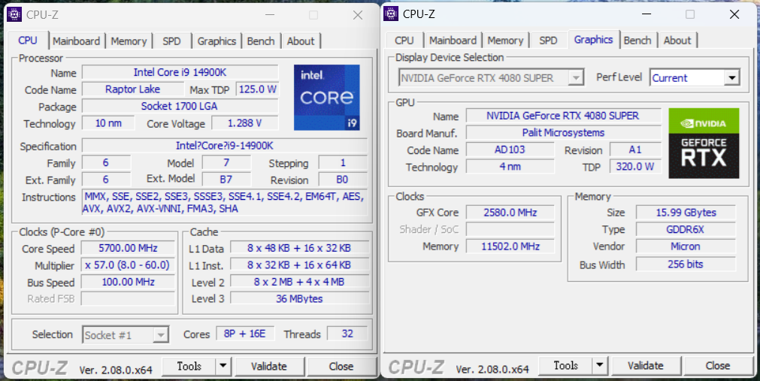Open SPD tab in right CPU-Z window
The image size is (760, 381).
pyautogui.click(x=548, y=41)
